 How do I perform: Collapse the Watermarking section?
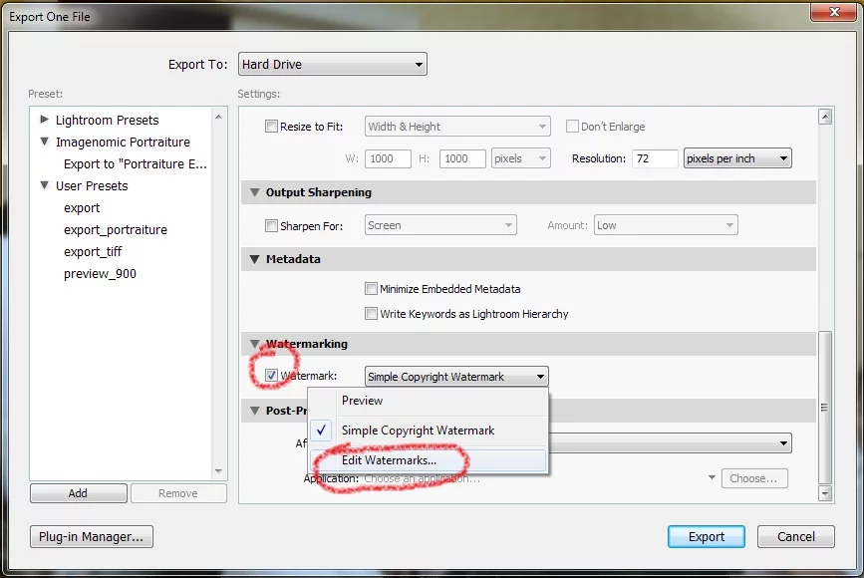tap(254, 344)
